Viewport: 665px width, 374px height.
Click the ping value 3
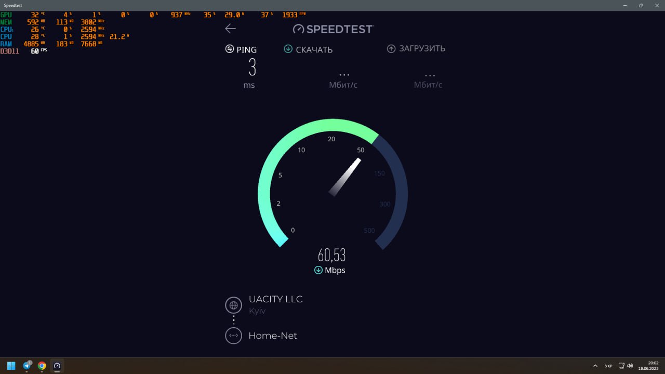(x=252, y=68)
